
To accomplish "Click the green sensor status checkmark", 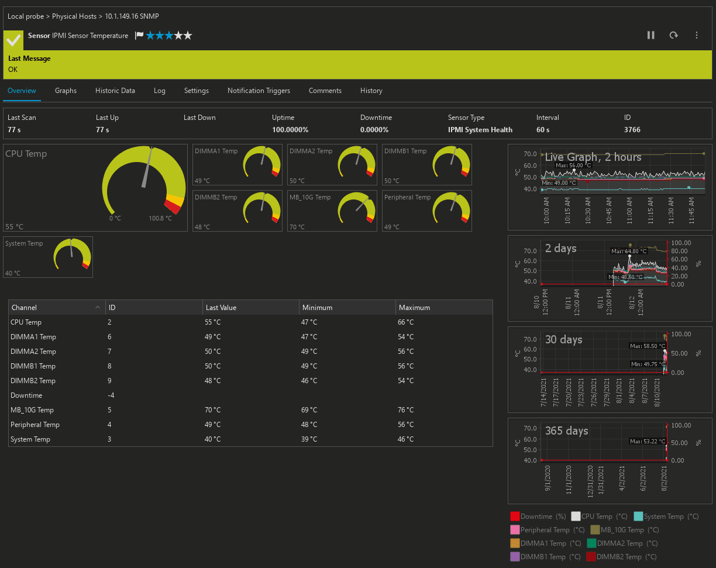I will point(13,40).
